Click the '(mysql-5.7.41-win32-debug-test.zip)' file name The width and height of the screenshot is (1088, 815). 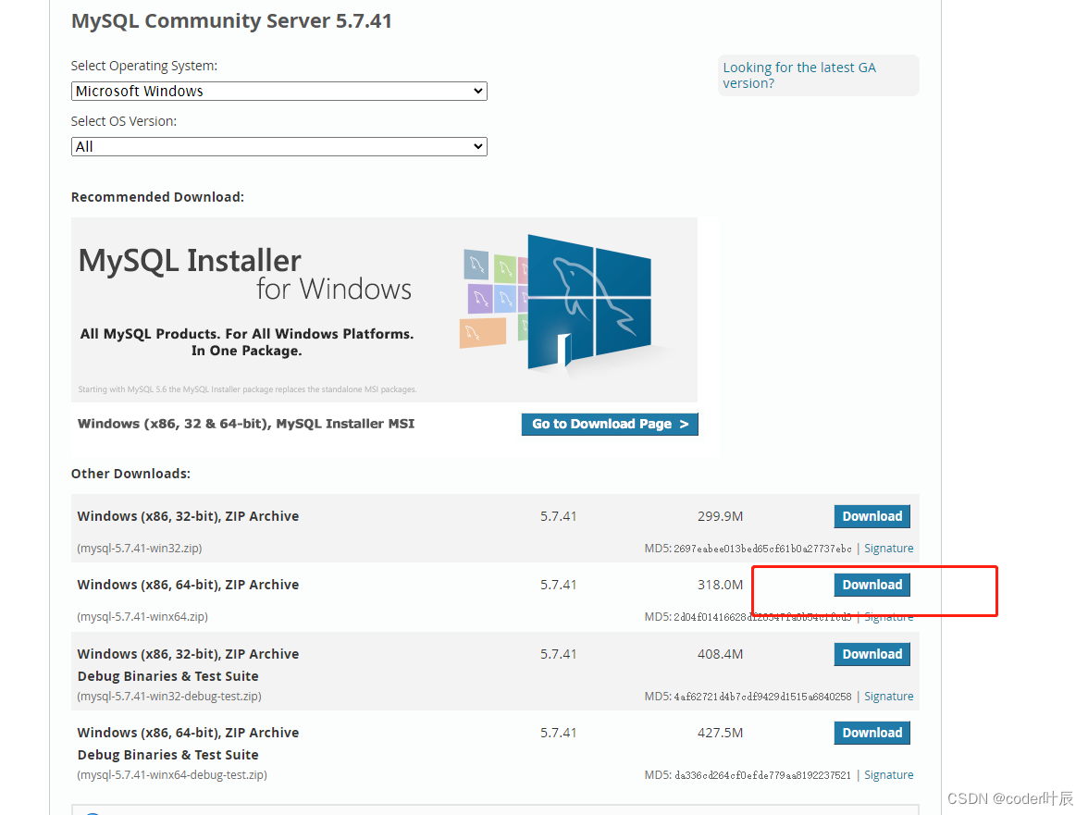169,697
